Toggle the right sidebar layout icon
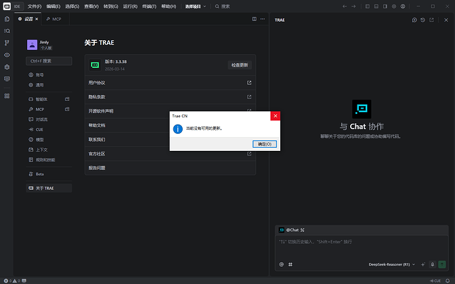 [385, 7]
